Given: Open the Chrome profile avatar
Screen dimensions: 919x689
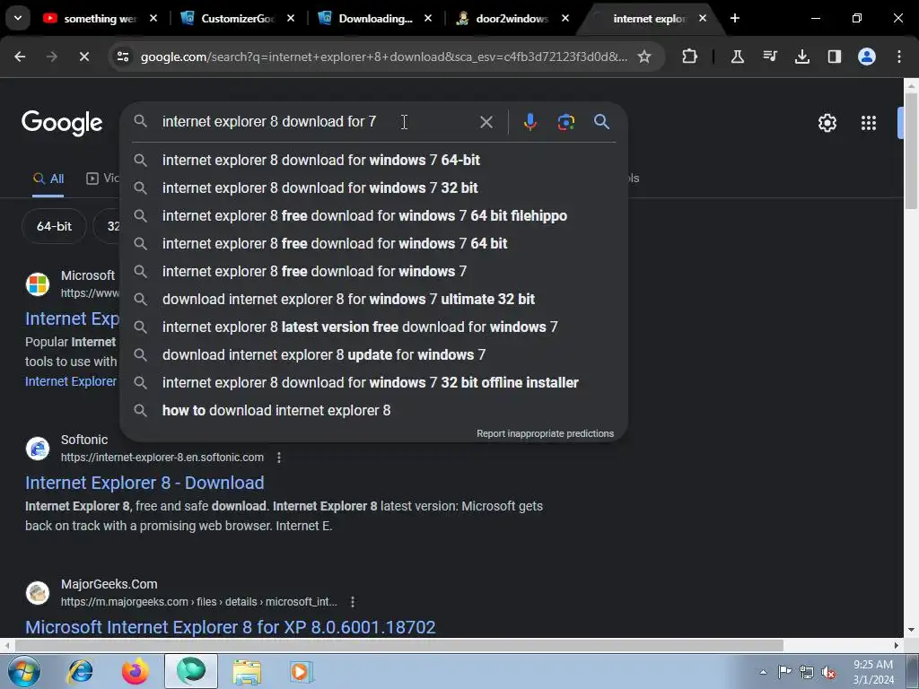Looking at the screenshot, I should pyautogui.click(x=866, y=57).
